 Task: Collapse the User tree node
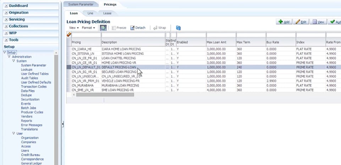[13, 133]
